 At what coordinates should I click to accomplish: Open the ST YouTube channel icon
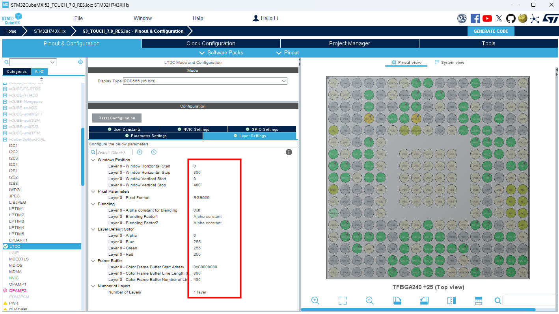[487, 18]
